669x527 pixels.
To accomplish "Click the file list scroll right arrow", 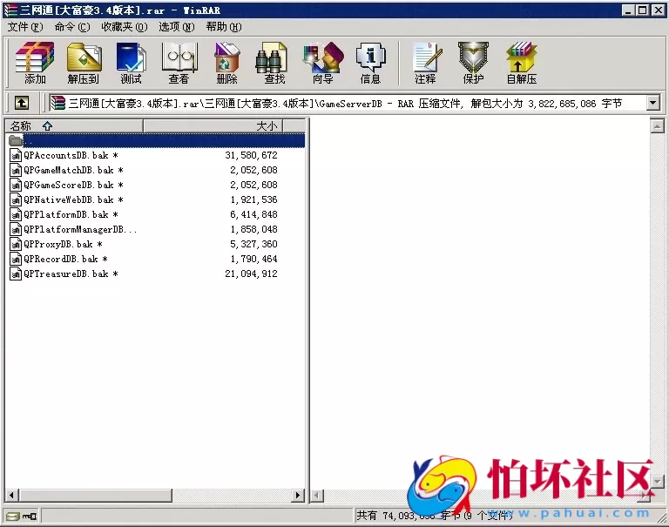I will tap(298, 495).
